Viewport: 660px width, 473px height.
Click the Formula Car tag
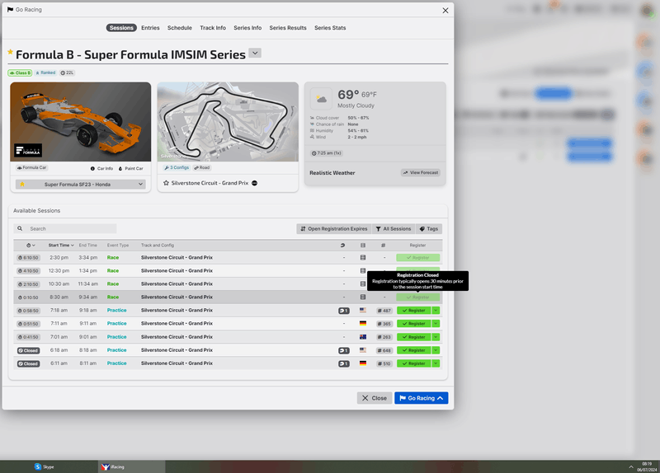point(31,167)
